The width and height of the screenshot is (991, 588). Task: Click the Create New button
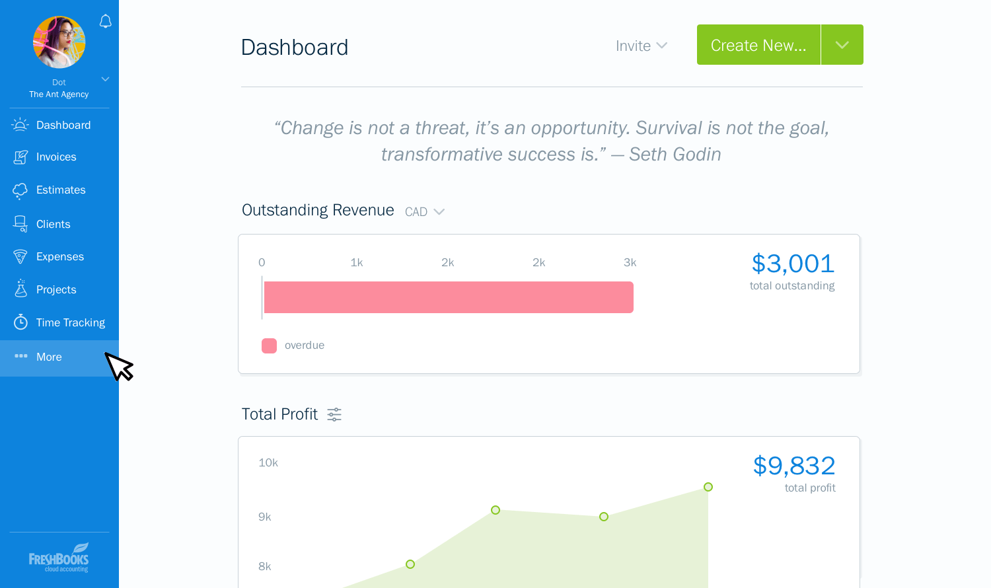pos(758,44)
